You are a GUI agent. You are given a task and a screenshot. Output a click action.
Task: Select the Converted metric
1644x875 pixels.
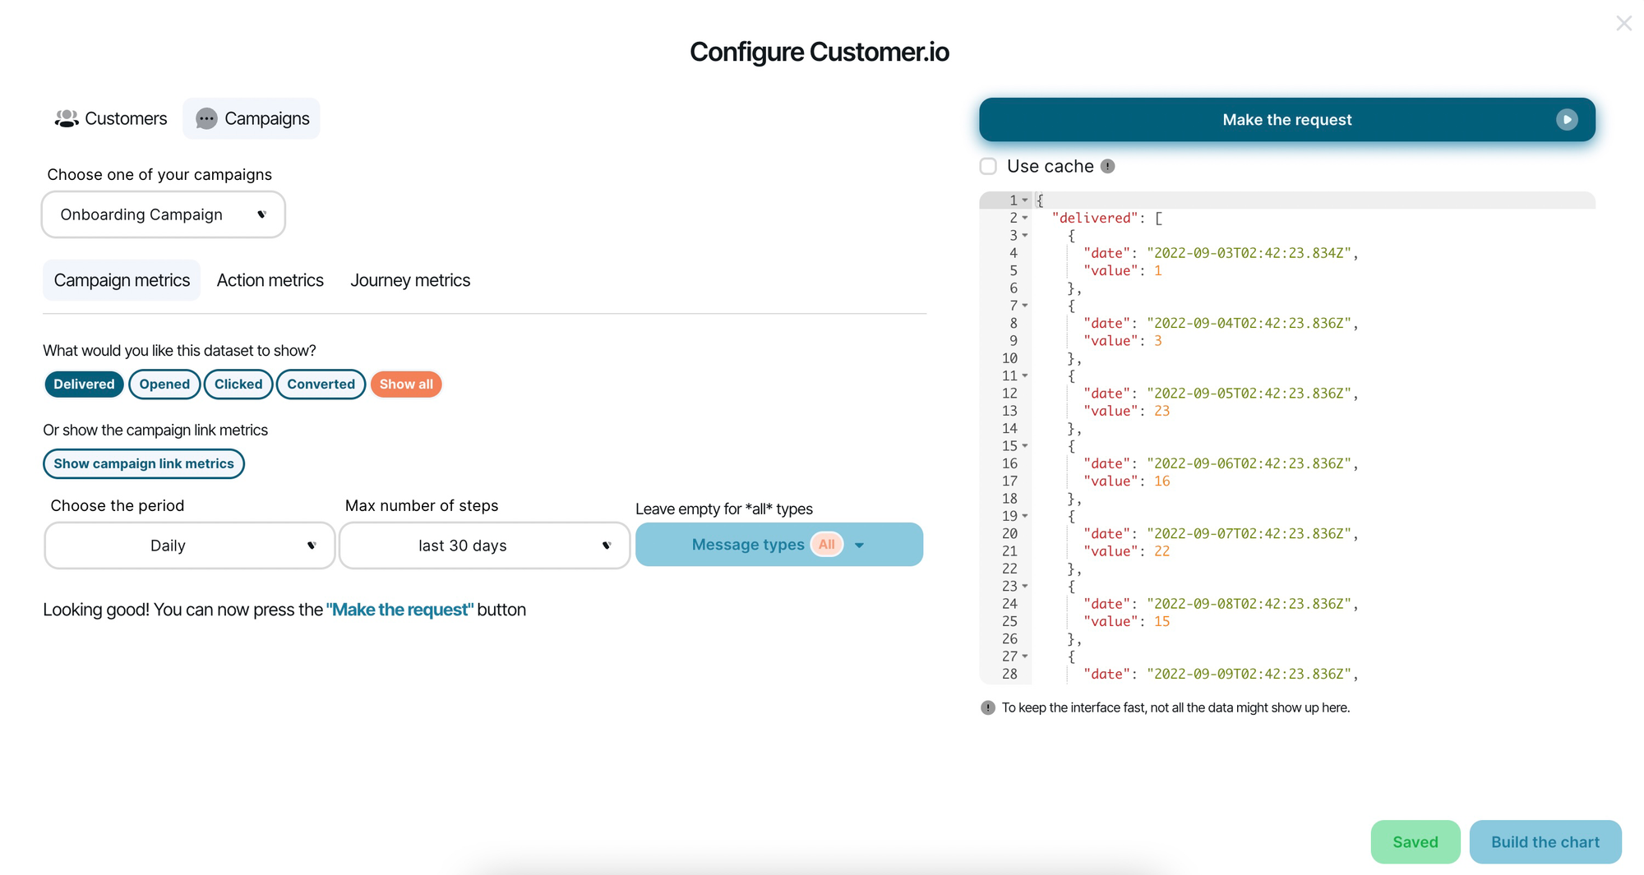(x=321, y=384)
